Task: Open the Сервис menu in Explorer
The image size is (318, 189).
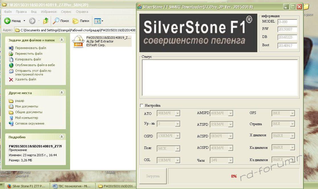Action: [66, 12]
